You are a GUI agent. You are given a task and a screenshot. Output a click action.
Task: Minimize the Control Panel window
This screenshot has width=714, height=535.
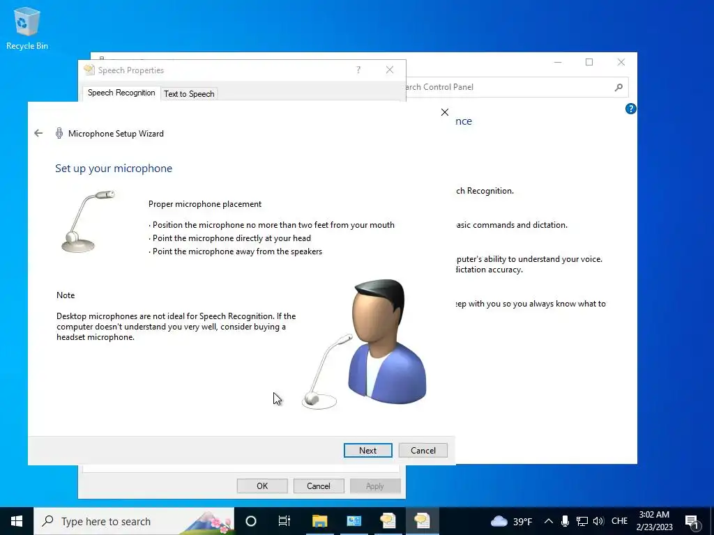click(x=558, y=62)
